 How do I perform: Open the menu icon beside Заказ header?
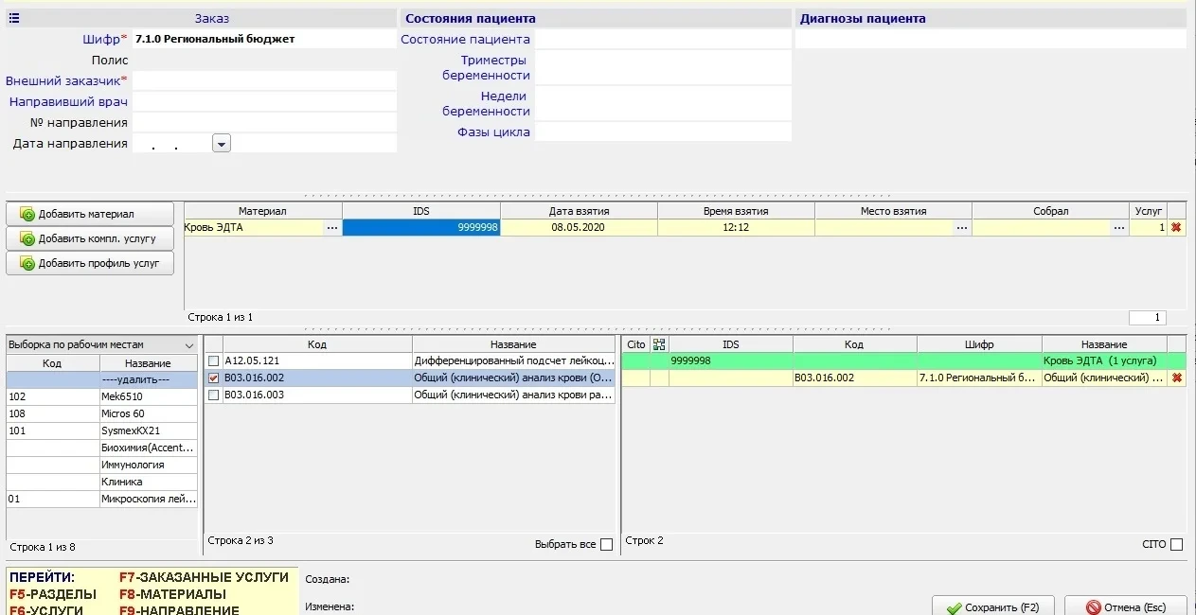(x=14, y=18)
